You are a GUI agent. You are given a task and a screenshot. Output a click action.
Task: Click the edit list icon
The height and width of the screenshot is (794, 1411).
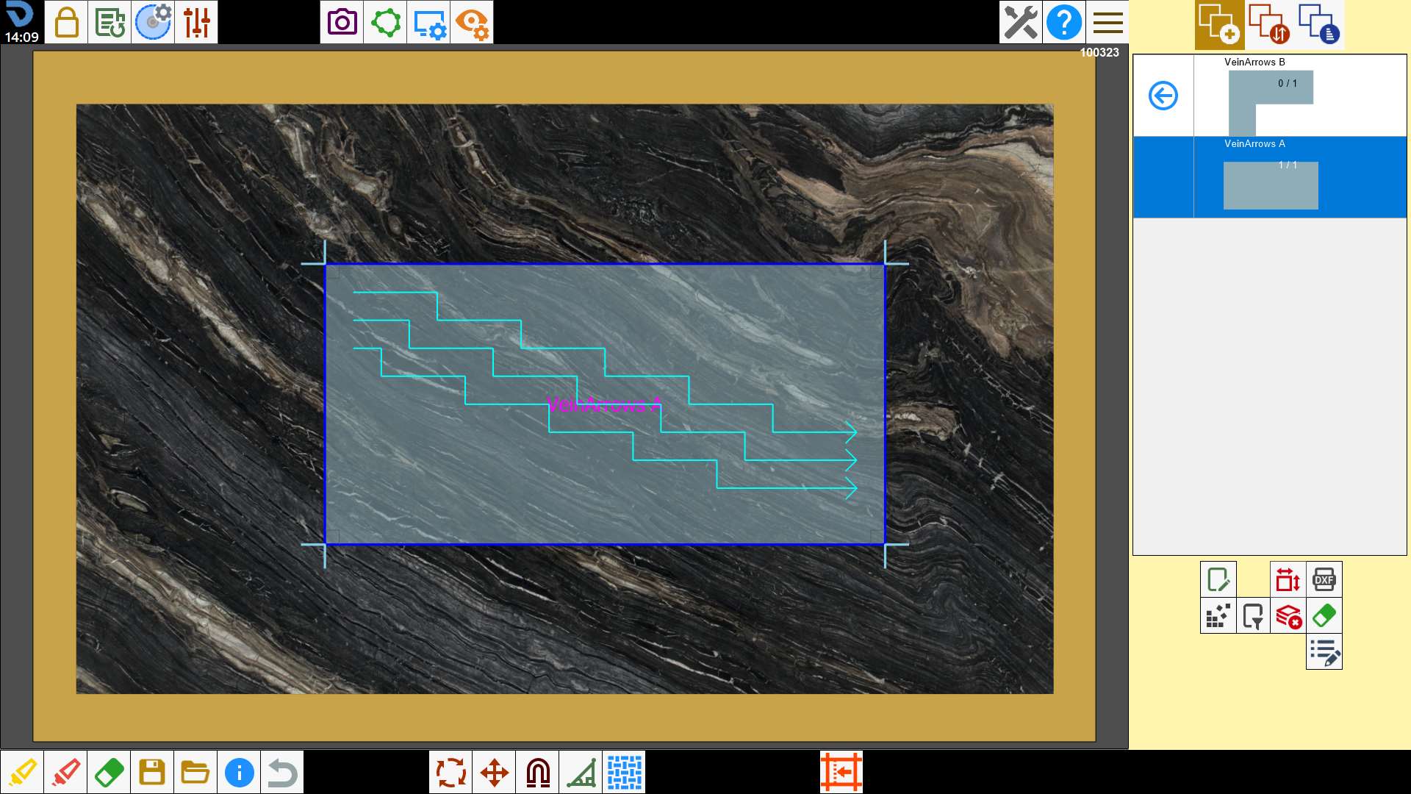click(x=1324, y=651)
